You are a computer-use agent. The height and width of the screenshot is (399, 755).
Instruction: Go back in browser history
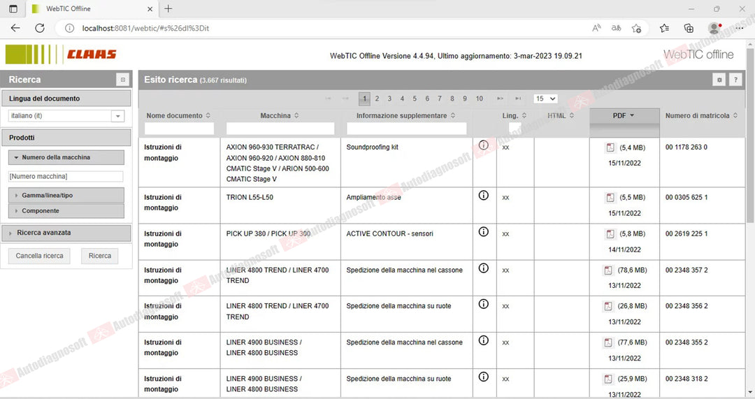[15, 29]
